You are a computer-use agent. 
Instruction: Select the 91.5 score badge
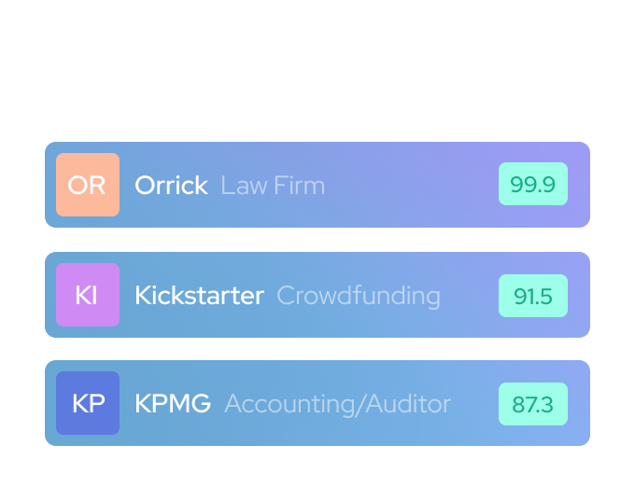point(533,296)
